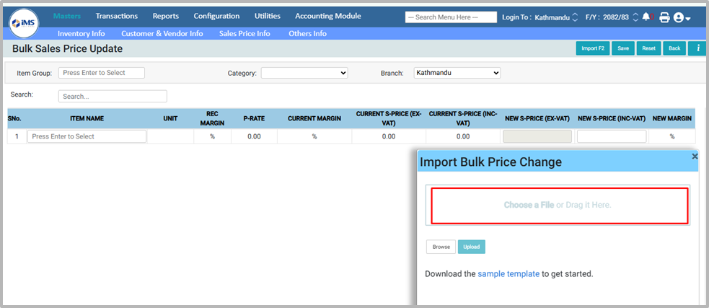Click the info 'i' button
Screen dimensions: 709x308
(x=696, y=48)
